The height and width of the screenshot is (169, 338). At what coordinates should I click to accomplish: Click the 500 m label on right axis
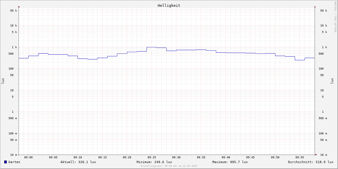tap(323, 118)
